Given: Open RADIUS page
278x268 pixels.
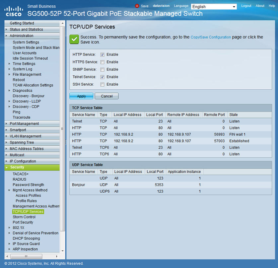Looking at the screenshot, I should [19, 179].
